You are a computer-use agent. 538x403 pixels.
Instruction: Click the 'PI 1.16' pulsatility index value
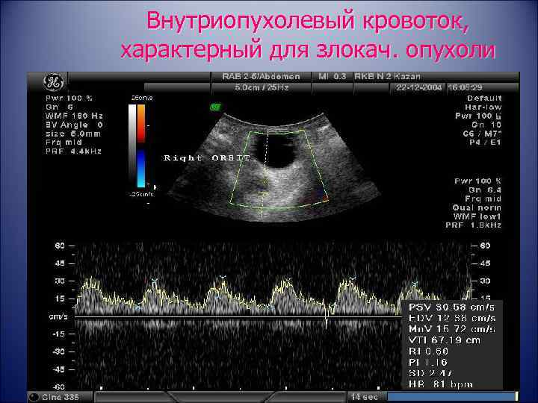428,362
